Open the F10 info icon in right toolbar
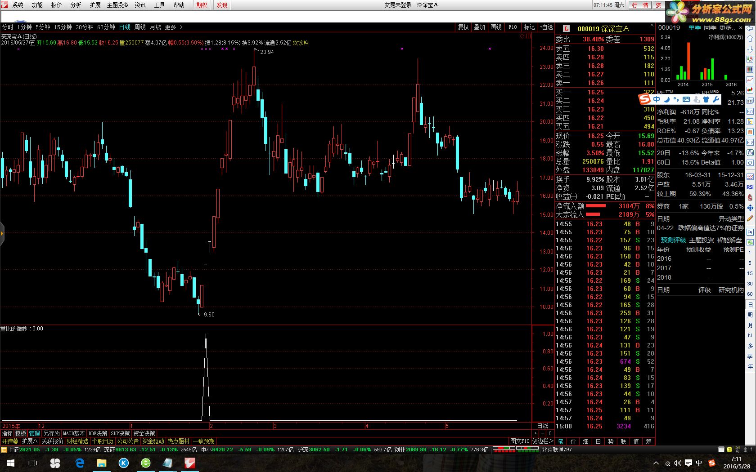 750,111
